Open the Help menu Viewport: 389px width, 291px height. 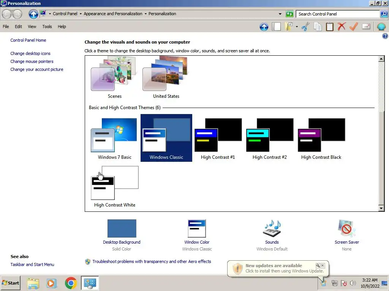click(x=62, y=27)
